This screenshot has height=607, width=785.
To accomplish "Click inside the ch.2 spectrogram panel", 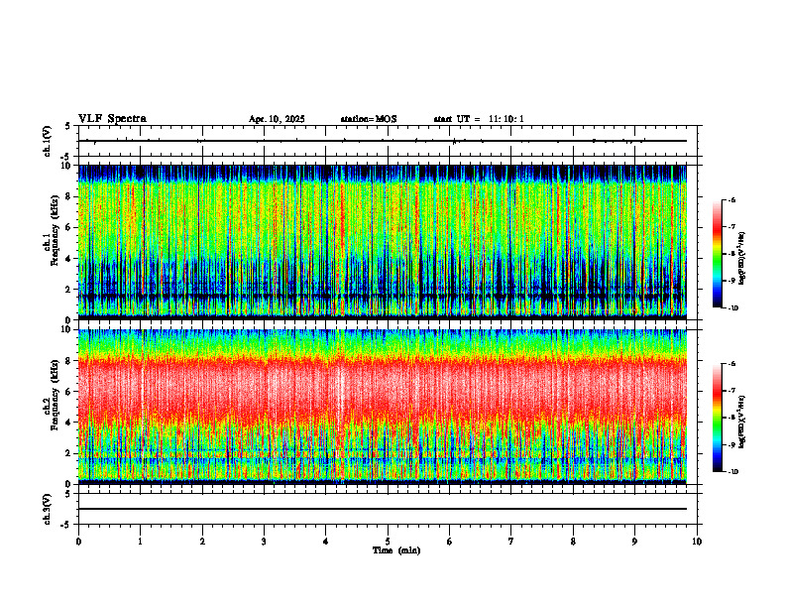I will pos(383,407).
